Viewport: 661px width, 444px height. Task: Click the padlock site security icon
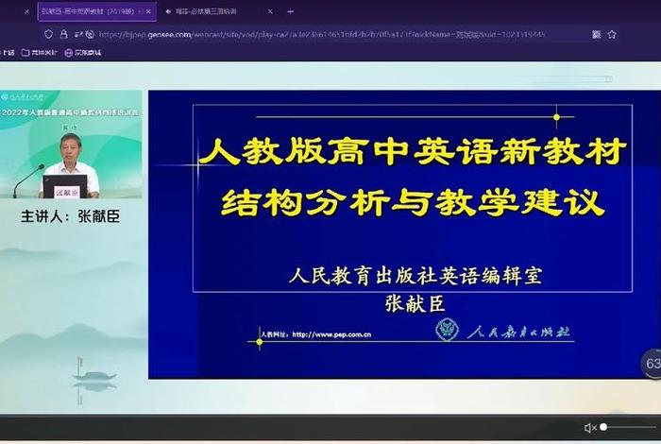(x=63, y=34)
